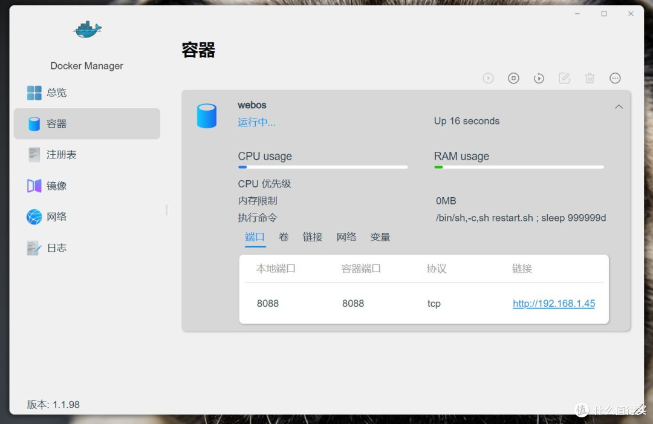653x424 pixels.
Task: Stop the webos container
Action: click(513, 77)
